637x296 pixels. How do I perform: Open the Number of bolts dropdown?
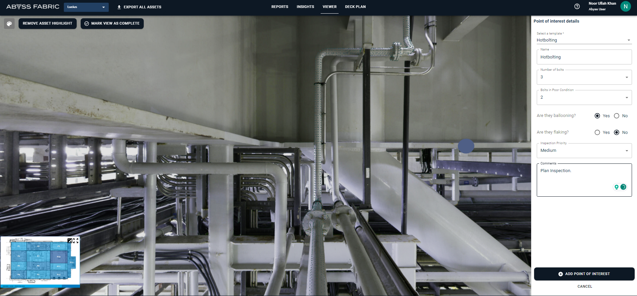(584, 77)
